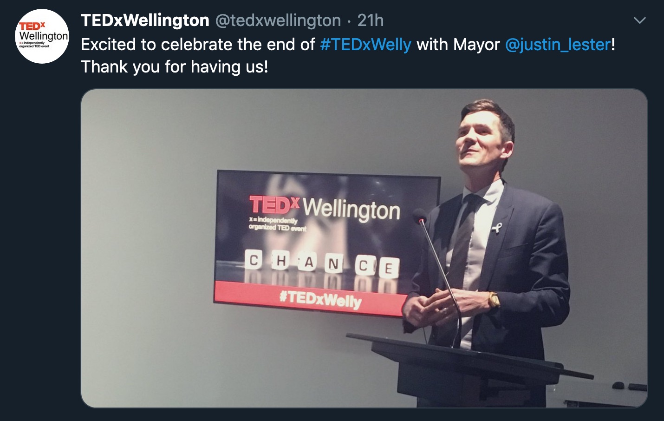Click the 'independently organized TED event' caption in the photo
This screenshot has width=664, height=421.
277,224
